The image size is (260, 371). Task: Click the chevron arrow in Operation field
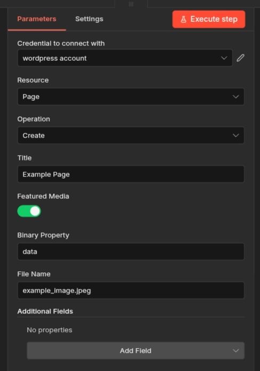click(x=235, y=135)
